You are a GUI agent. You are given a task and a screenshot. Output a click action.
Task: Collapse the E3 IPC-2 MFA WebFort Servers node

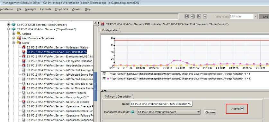pos(8,29)
